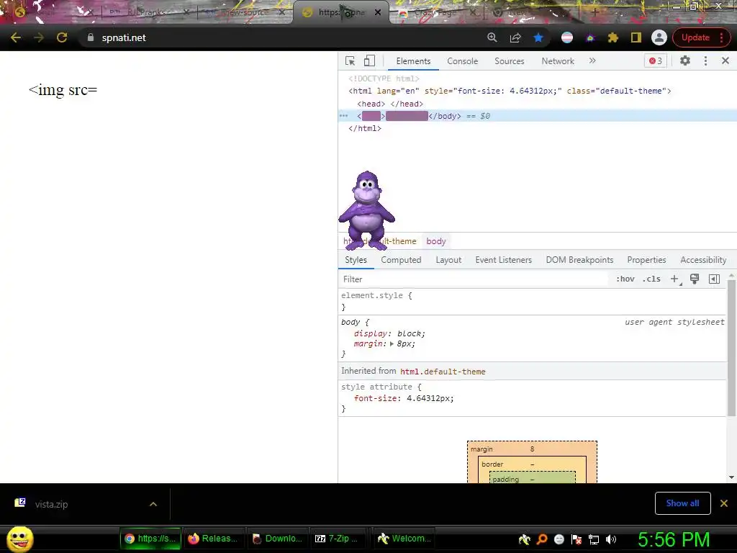Switch to the Chrome taskbar button
The height and width of the screenshot is (553, 737).
[150, 539]
